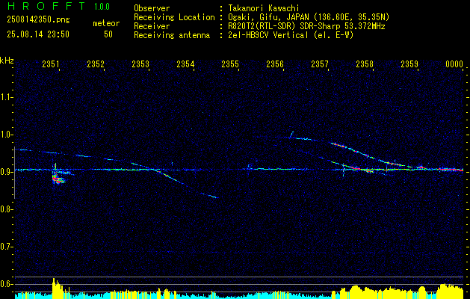Click the R820T2(RTL-SDR) SDR-Sharp 53.372MHz text

(x=306, y=26)
